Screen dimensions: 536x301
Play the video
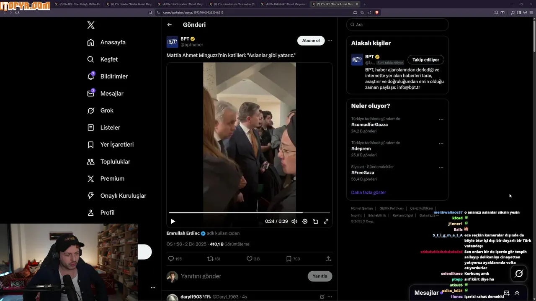173,222
